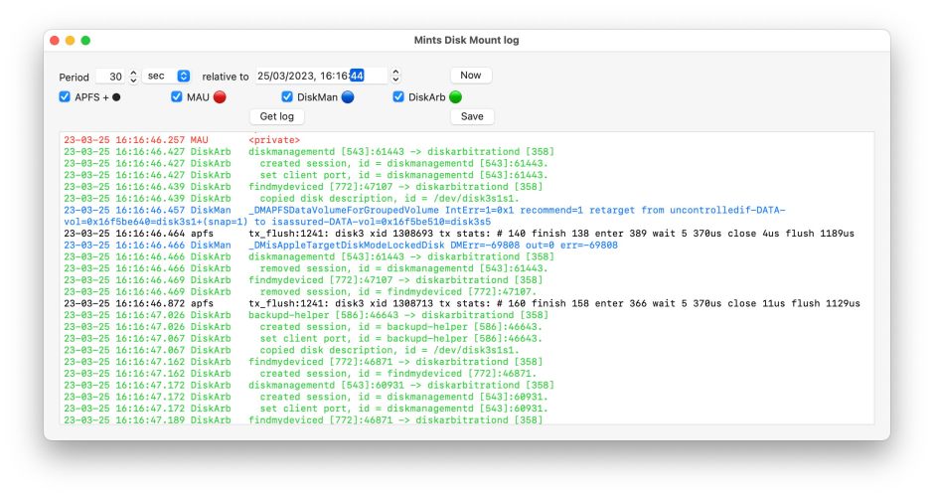Click the Period value stepper arrows
The height and width of the screenshot is (498, 934).
pyautogui.click(x=133, y=77)
